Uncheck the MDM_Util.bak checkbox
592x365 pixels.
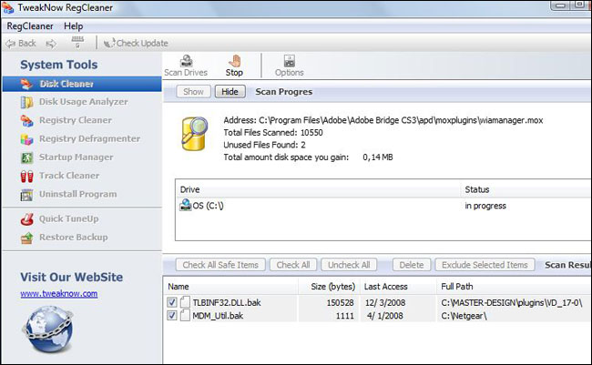(172, 315)
